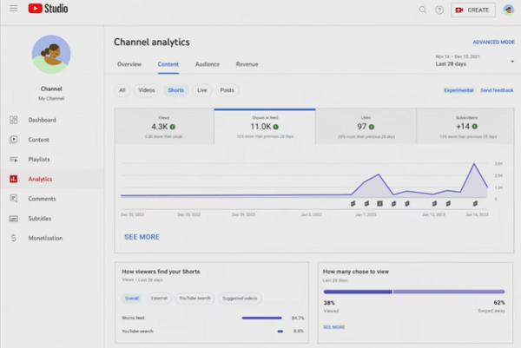Open ADVANCED MODE link
Screen dimensions: 521x348
pos(492,42)
